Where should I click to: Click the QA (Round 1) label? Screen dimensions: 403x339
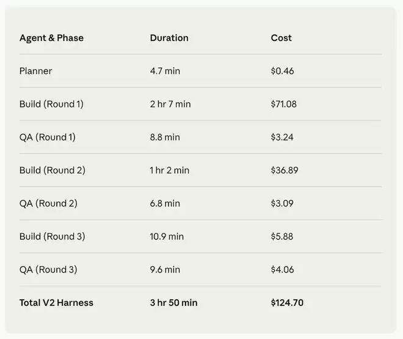[48, 137]
